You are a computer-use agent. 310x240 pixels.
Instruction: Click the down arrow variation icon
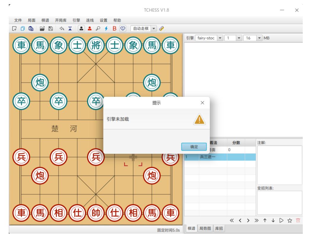click(273, 220)
